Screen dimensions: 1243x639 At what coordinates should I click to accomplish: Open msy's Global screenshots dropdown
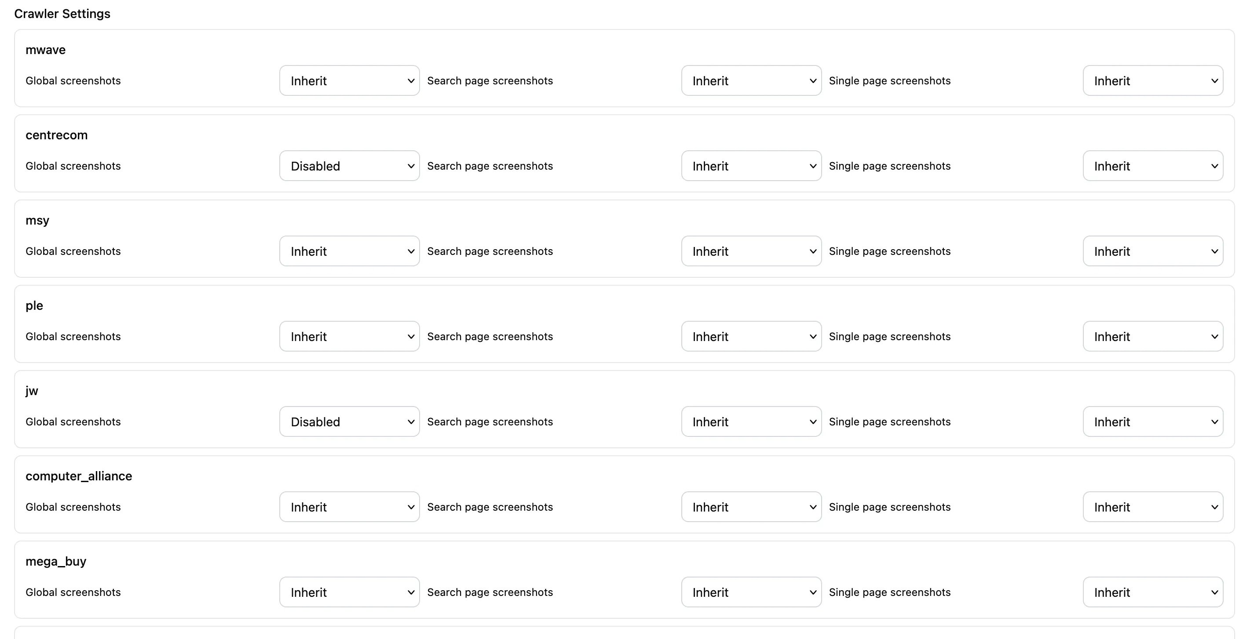tap(349, 251)
